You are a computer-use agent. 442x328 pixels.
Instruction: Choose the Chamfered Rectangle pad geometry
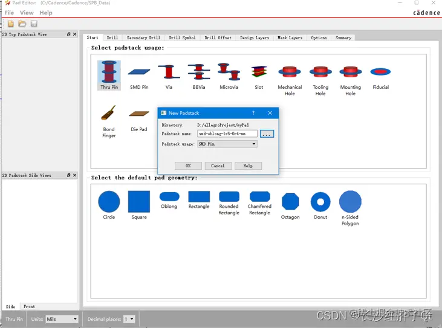tap(259, 204)
